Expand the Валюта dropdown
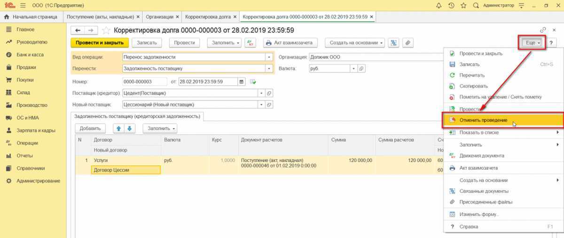 pos(354,68)
